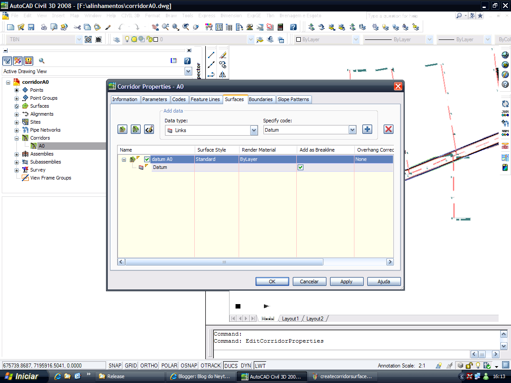The height and width of the screenshot is (383, 511).
Task: Click the Redo arrow icon
Action: (137, 27)
